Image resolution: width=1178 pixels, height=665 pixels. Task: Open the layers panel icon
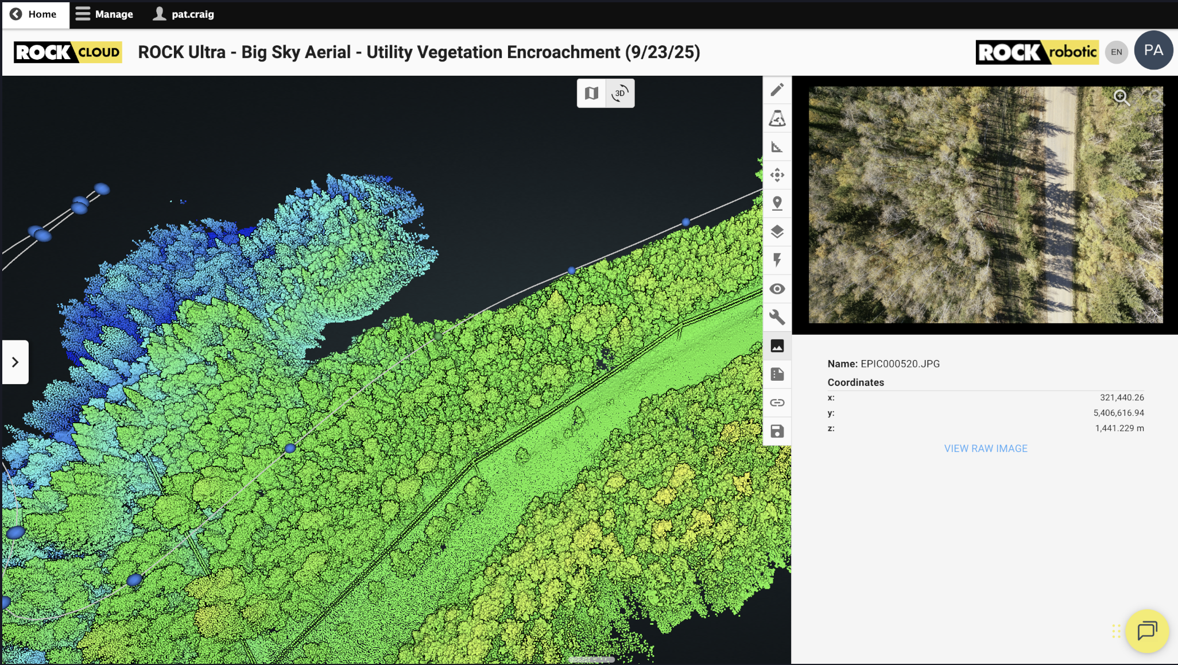[x=777, y=232]
